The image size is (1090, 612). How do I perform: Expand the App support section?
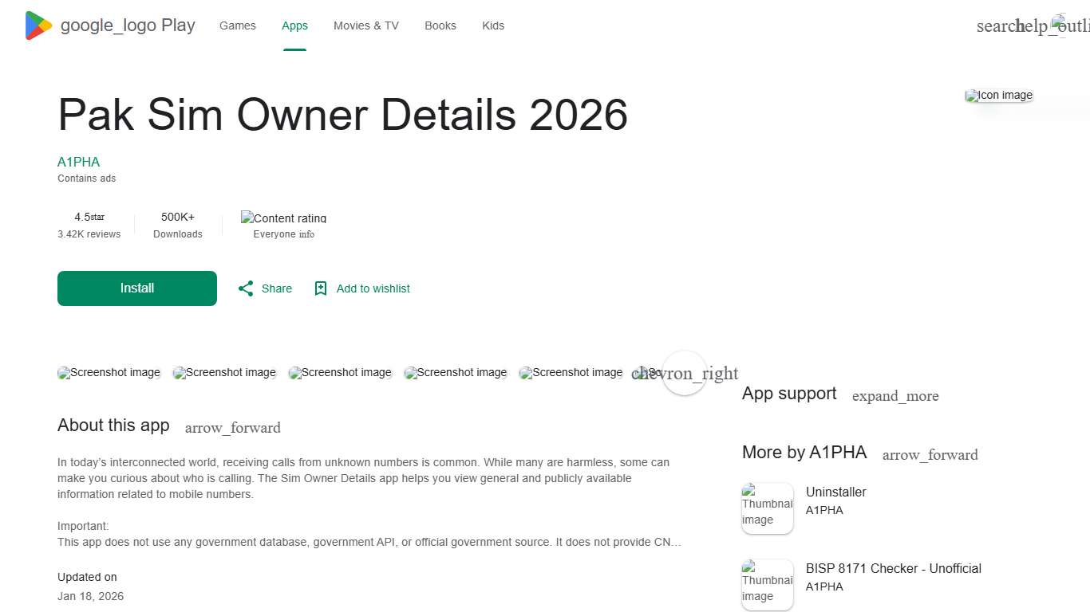[895, 395]
